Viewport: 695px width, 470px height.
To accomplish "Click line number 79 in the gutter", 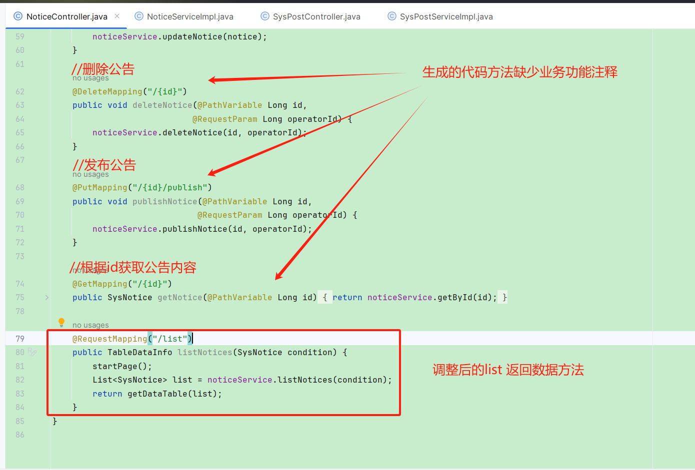I will (20, 339).
